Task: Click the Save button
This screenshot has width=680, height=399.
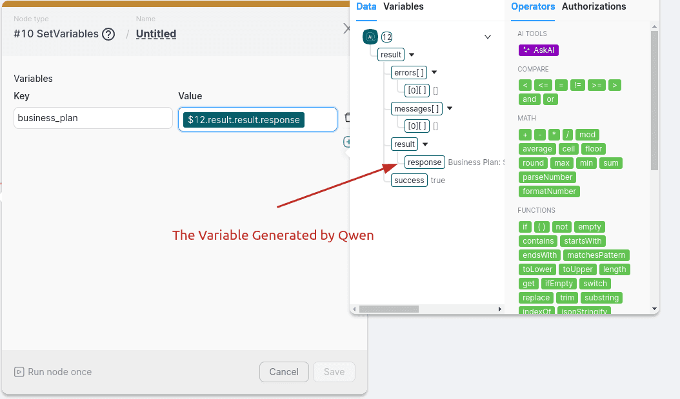Action: tap(334, 372)
